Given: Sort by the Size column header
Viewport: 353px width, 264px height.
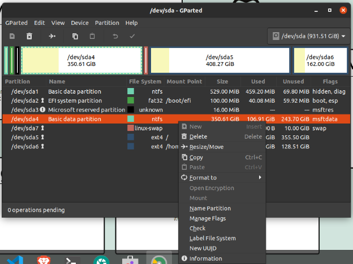Looking at the screenshot, I should 222,81.
